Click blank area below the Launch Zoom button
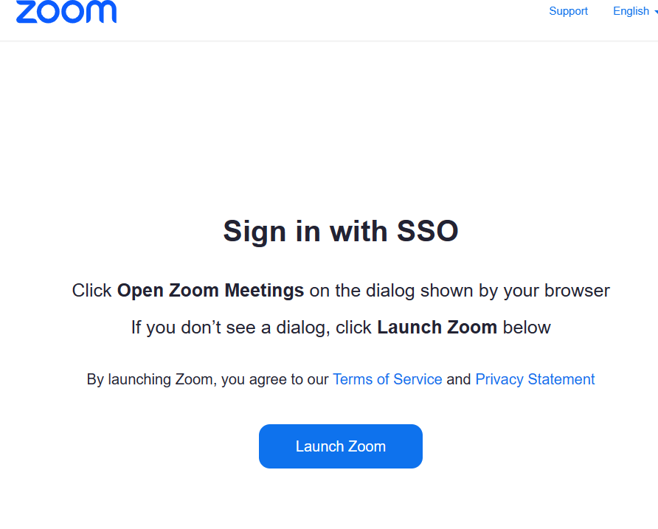This screenshot has width=658, height=529. [341, 502]
